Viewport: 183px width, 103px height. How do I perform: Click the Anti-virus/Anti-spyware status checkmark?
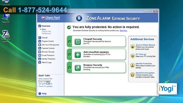click(69, 55)
